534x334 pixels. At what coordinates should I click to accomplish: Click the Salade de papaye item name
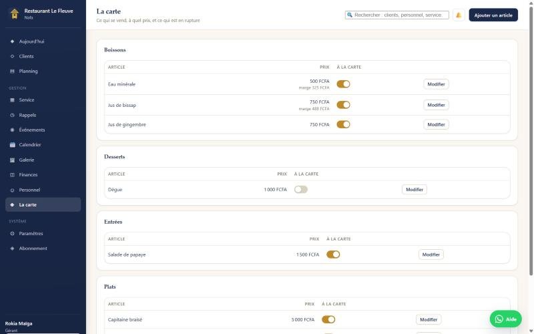(x=127, y=255)
